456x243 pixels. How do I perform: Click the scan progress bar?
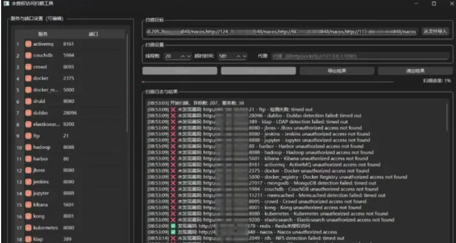point(268,82)
